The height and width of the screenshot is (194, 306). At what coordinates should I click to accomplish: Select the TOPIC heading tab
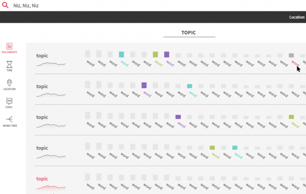[x=189, y=33]
